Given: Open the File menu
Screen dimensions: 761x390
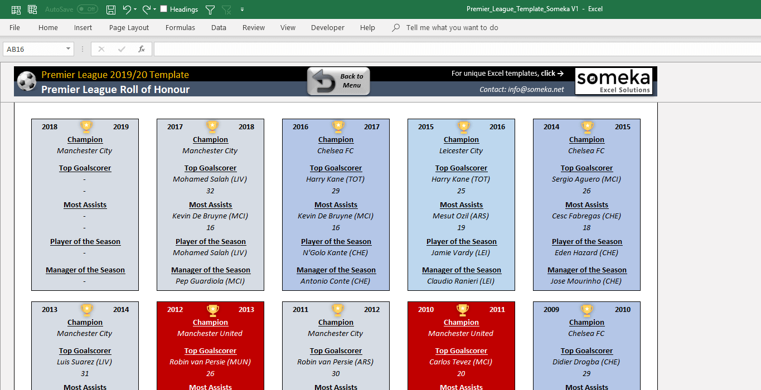Looking at the screenshot, I should pos(14,28).
